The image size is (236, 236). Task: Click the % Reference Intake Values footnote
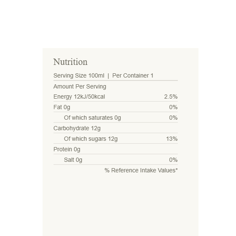pos(141,170)
